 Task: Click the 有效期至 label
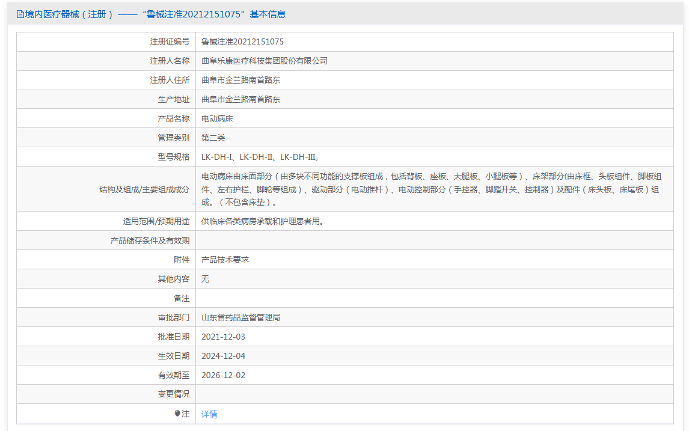click(174, 376)
